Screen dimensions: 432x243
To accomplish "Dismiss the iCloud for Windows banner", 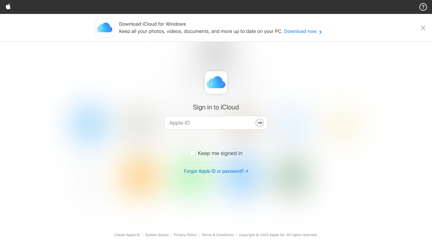I will [x=423, y=28].
